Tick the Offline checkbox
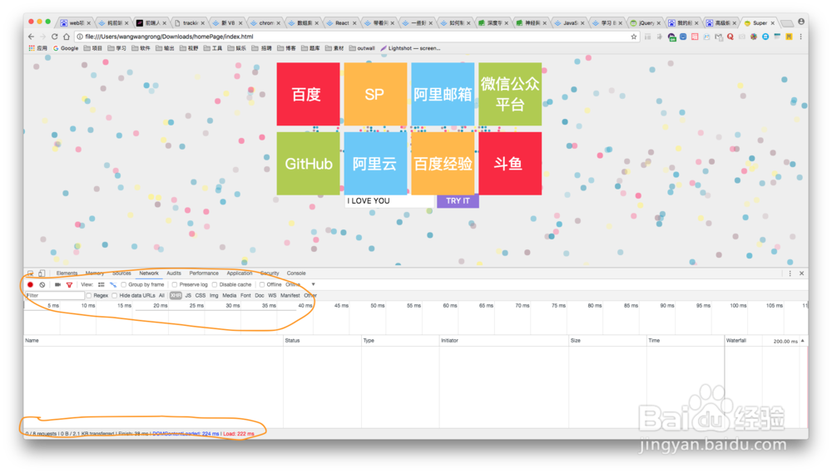 pyautogui.click(x=262, y=285)
